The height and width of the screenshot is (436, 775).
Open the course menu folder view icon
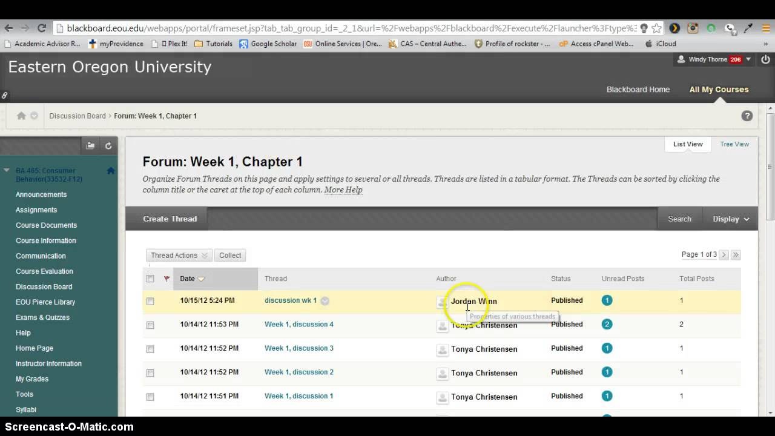91,145
